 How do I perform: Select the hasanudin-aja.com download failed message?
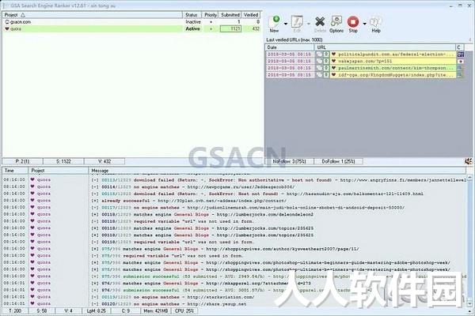point(257,194)
